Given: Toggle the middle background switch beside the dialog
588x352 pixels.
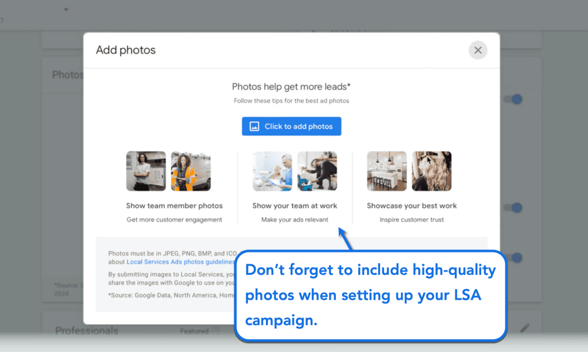Looking at the screenshot, I should [513, 208].
